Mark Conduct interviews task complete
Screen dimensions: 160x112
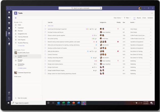click(x=45, y=54)
